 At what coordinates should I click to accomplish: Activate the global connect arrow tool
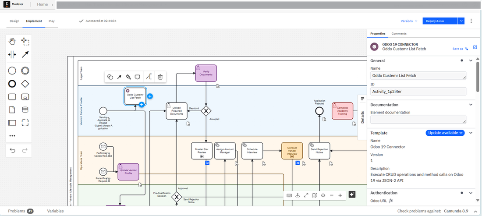[25, 55]
